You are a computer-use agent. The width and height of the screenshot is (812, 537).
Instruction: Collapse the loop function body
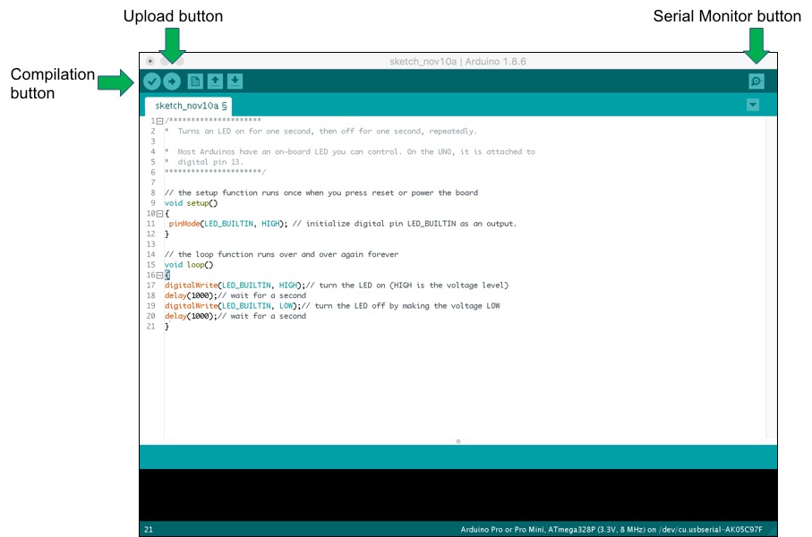158,275
